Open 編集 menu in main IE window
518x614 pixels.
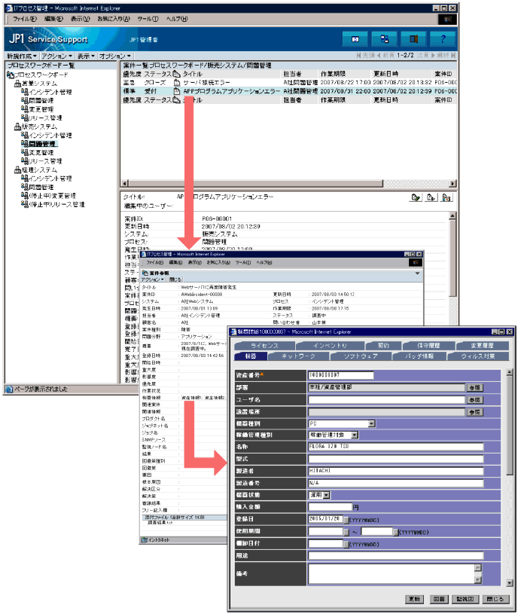[x=53, y=19]
